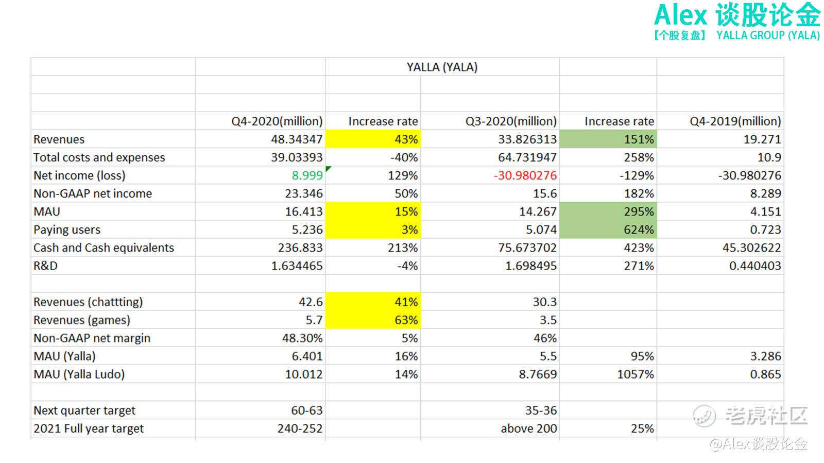
Task: Click the cash value 236.833
Action: pyautogui.click(x=300, y=248)
